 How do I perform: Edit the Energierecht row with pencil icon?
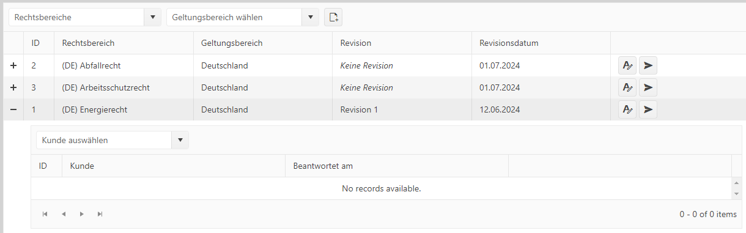(x=627, y=109)
